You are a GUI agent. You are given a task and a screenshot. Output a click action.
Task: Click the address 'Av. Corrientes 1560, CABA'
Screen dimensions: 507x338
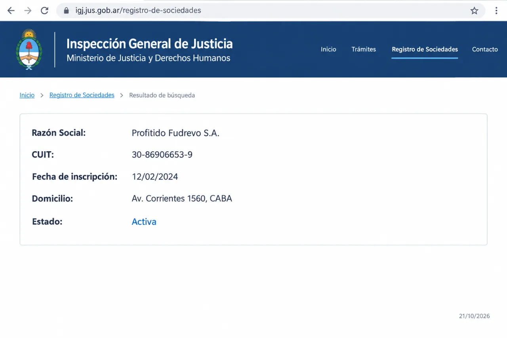[x=182, y=199]
